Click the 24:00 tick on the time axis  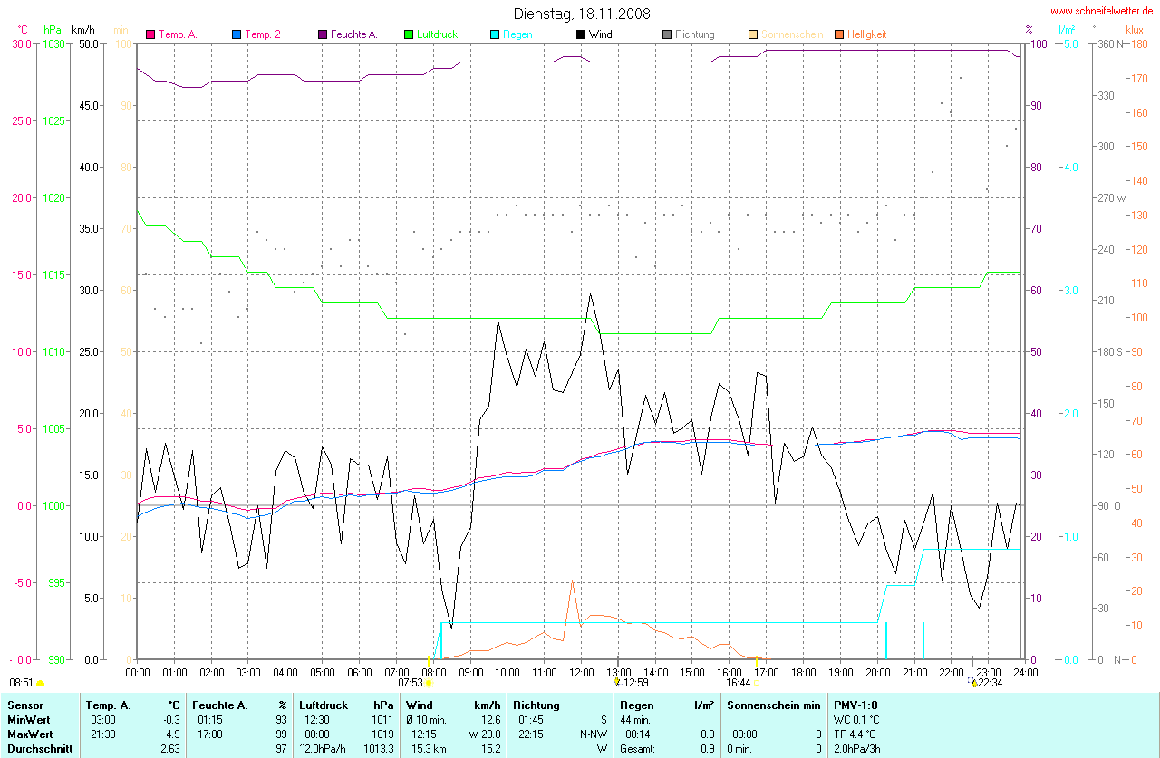pyautogui.click(x=1025, y=672)
